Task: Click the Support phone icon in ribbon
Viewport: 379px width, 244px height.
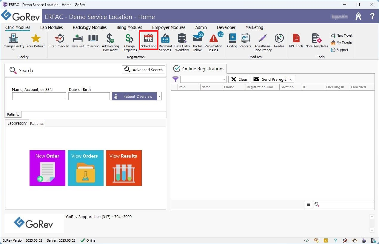Action: click(333, 50)
